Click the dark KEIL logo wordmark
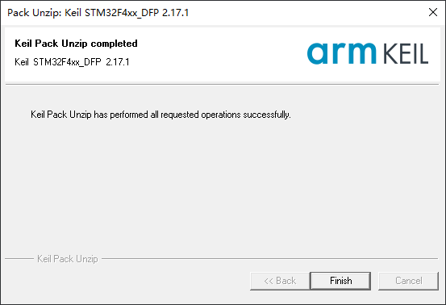 pyautogui.click(x=406, y=53)
